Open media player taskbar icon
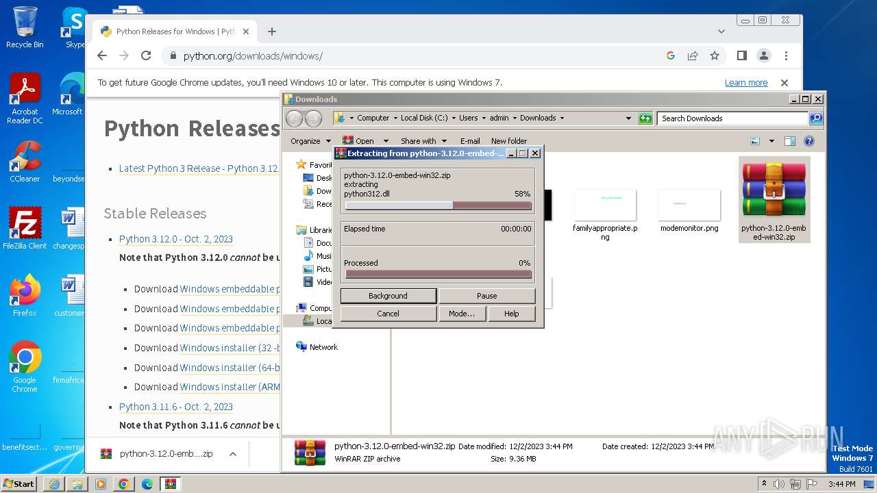The width and height of the screenshot is (877, 493). coord(101,483)
